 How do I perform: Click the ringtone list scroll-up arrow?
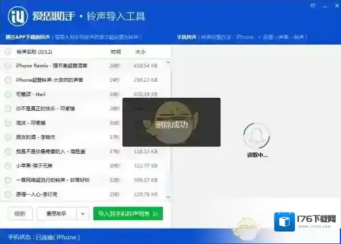coord(168,62)
